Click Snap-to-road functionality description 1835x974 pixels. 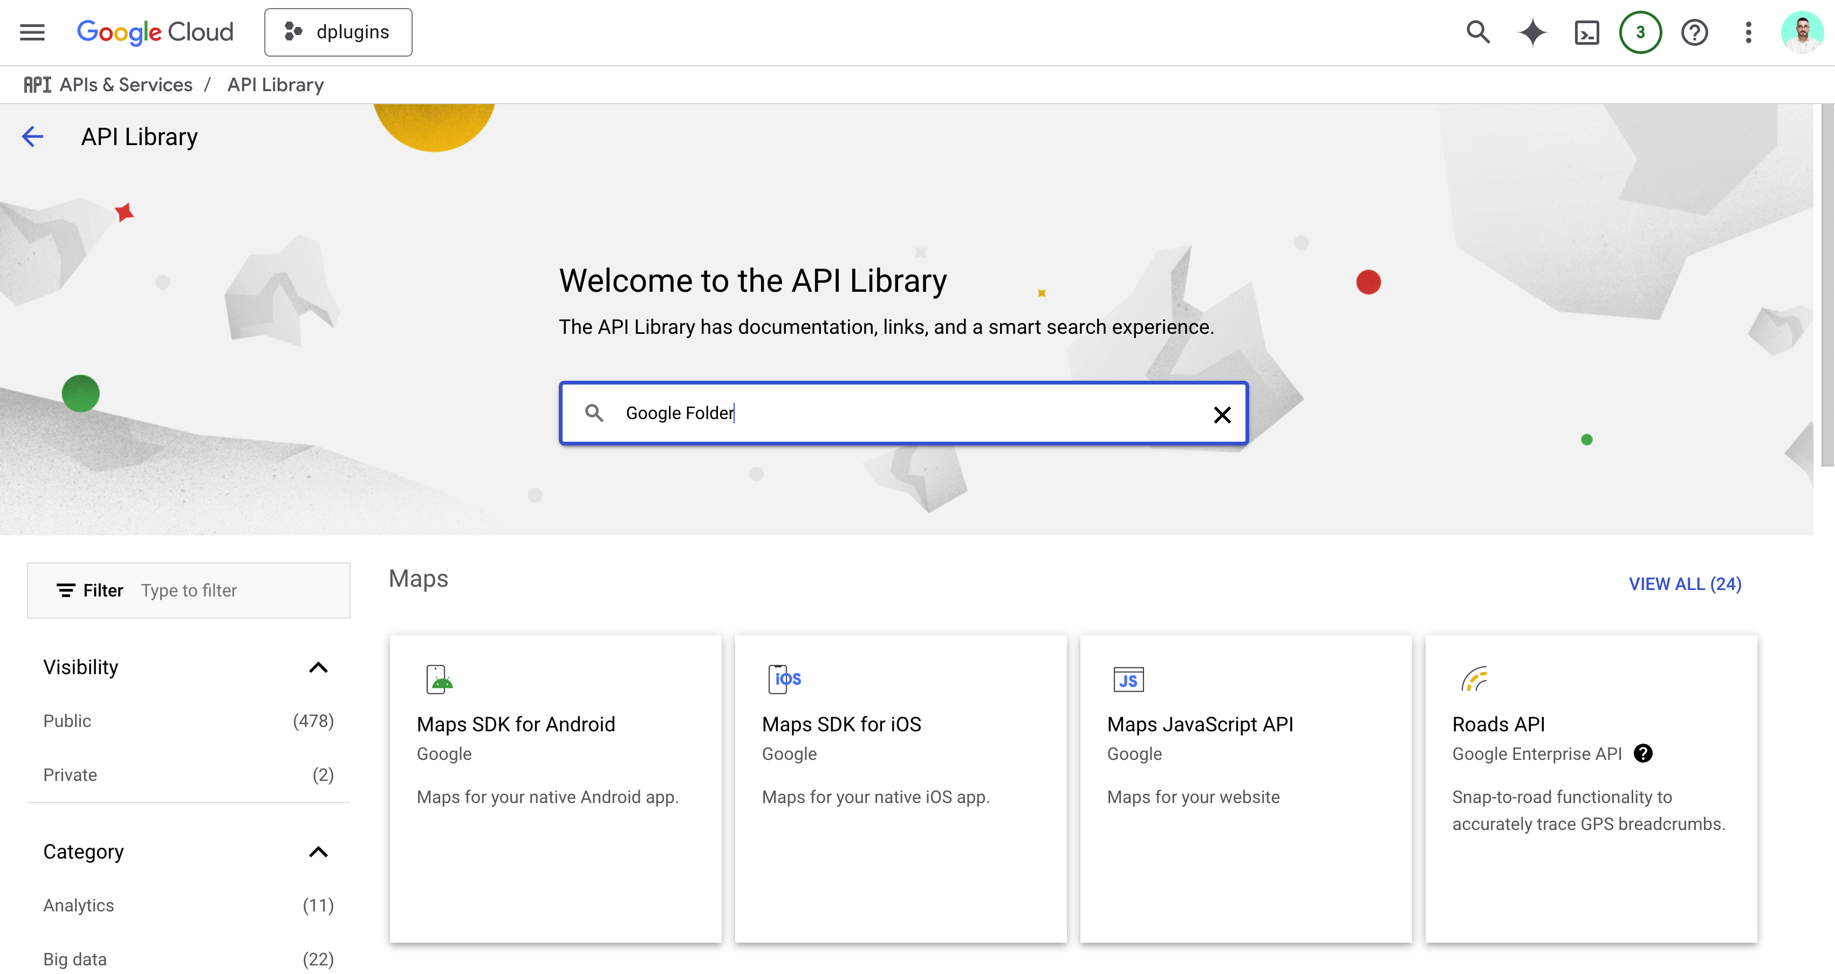tap(1588, 810)
